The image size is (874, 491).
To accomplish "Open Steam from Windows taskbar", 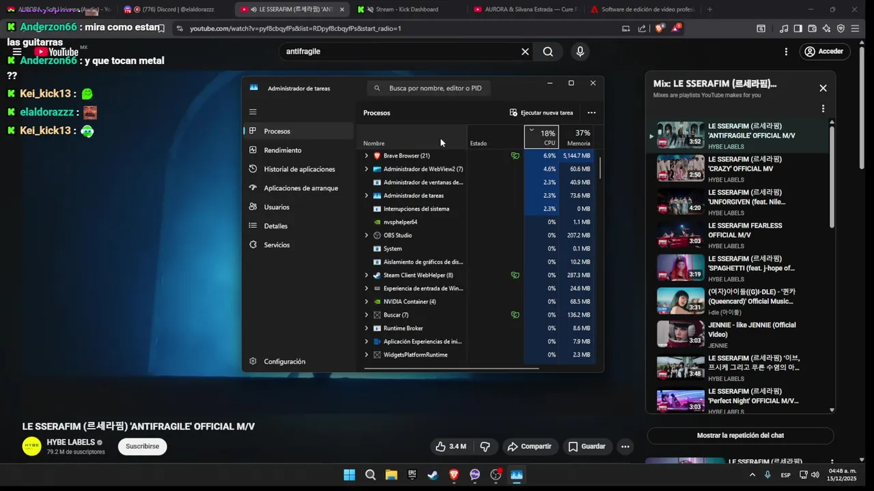I will point(433,475).
